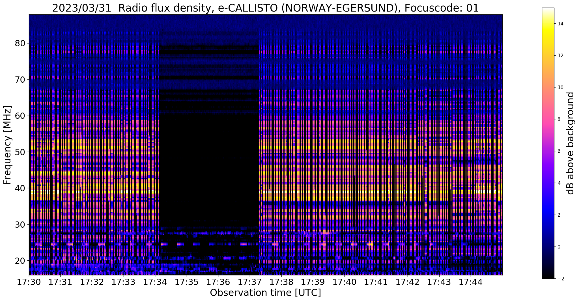The height and width of the screenshot is (301, 579).
Task: Click the 30 MHz frequency tick label
Action: click(x=20, y=224)
